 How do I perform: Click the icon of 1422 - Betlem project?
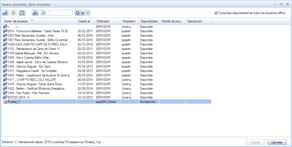tap(5, 88)
